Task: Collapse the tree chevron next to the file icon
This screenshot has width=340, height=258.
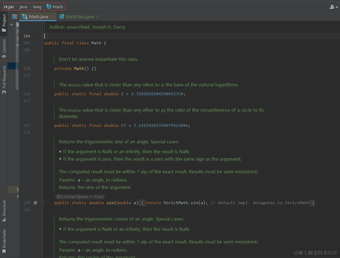Action: pos(12,24)
